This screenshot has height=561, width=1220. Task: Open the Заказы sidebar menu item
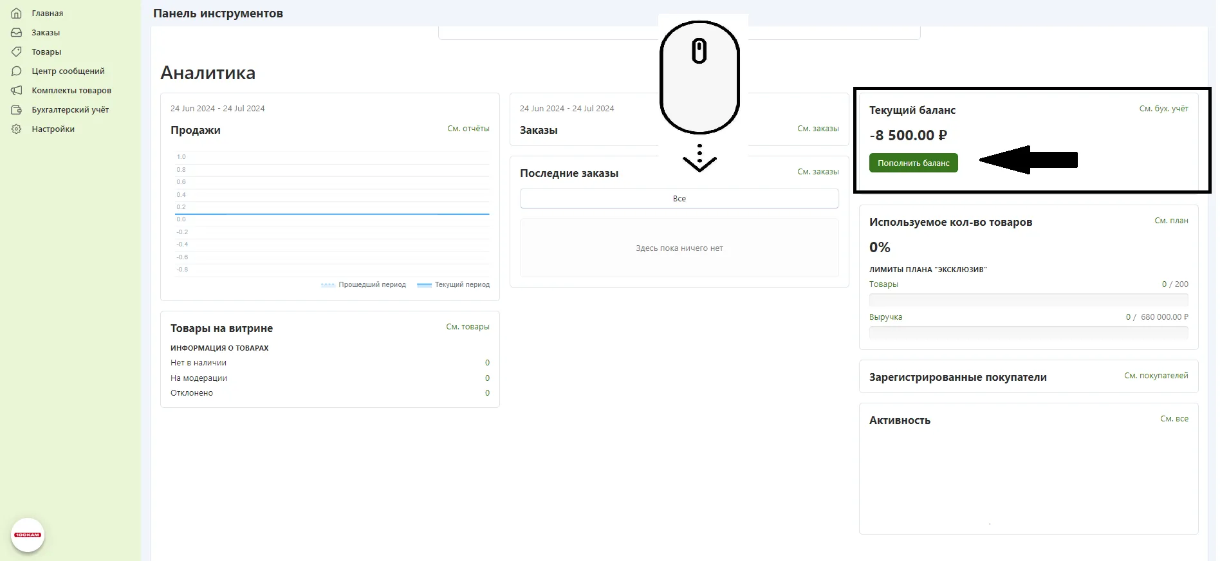coord(46,32)
